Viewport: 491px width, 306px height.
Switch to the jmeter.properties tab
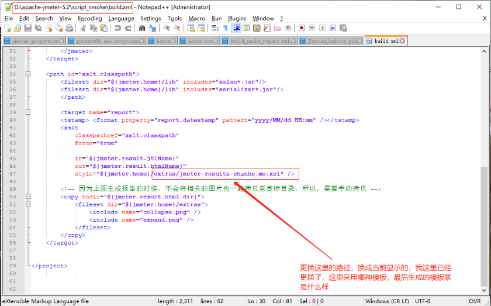tap(34, 41)
